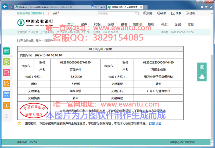Image resolution: width=215 pixels, height=148 pixels.
Task: Click the green yen transfer sidebar icon
Action: 6,62
